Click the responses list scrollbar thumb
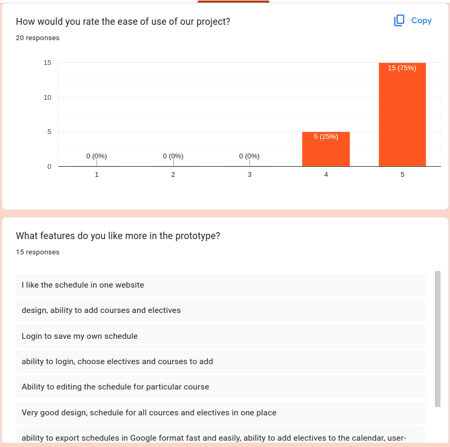Viewport: 450px width, 447px height. click(x=437, y=339)
